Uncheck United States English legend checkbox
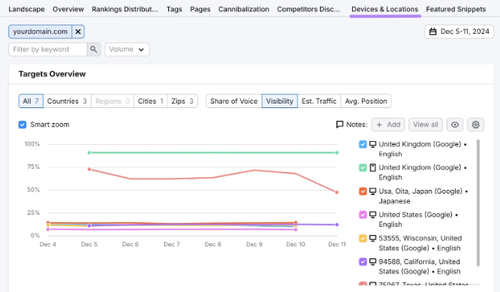Viewport: 500px width, 292px height. coord(363,215)
